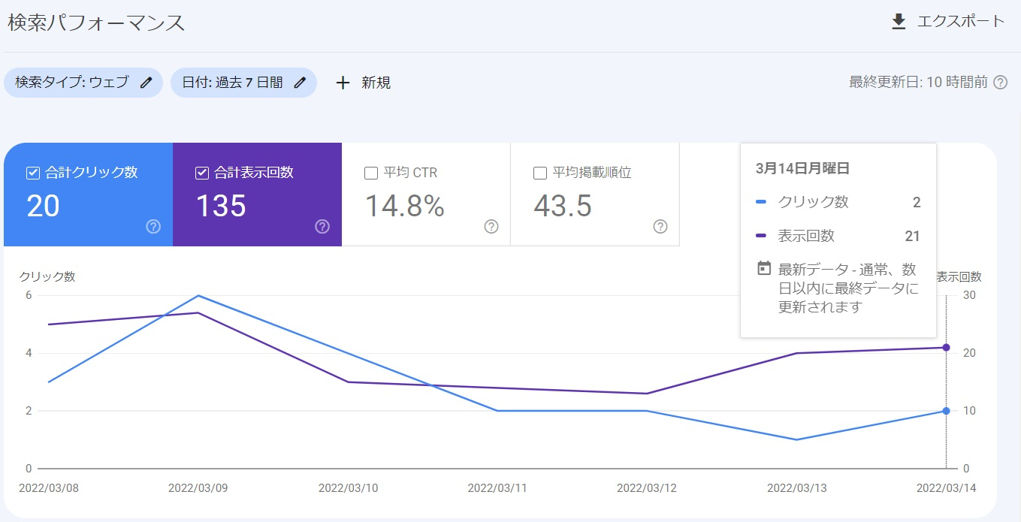Open help icon on 合計表示回数 card

coord(322,227)
